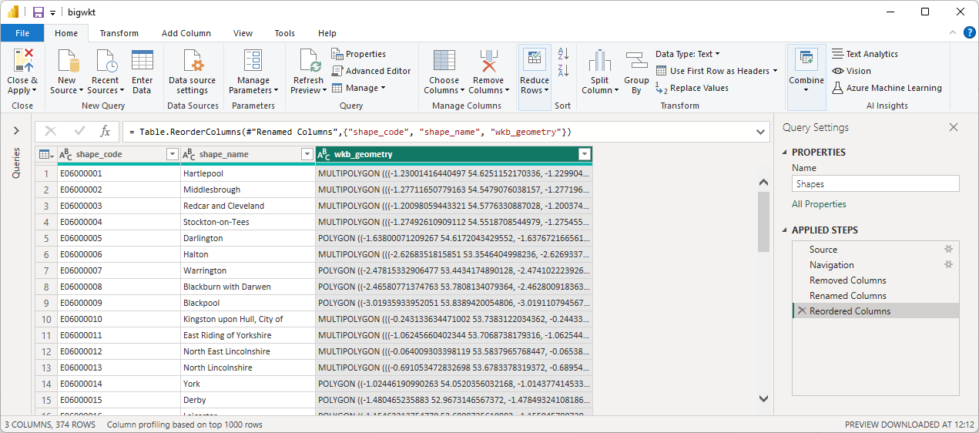Open the shape_code column filter dropdown
The height and width of the screenshot is (433, 979).
coord(172,154)
